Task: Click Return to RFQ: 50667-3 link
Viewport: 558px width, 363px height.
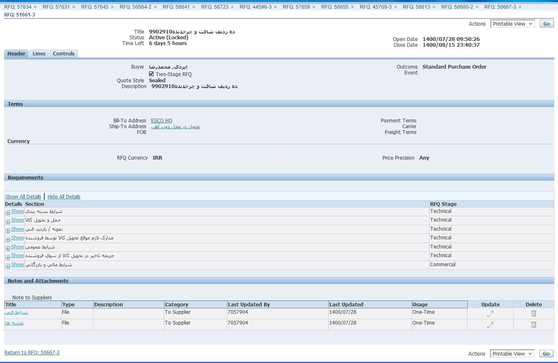Action: (x=32, y=353)
